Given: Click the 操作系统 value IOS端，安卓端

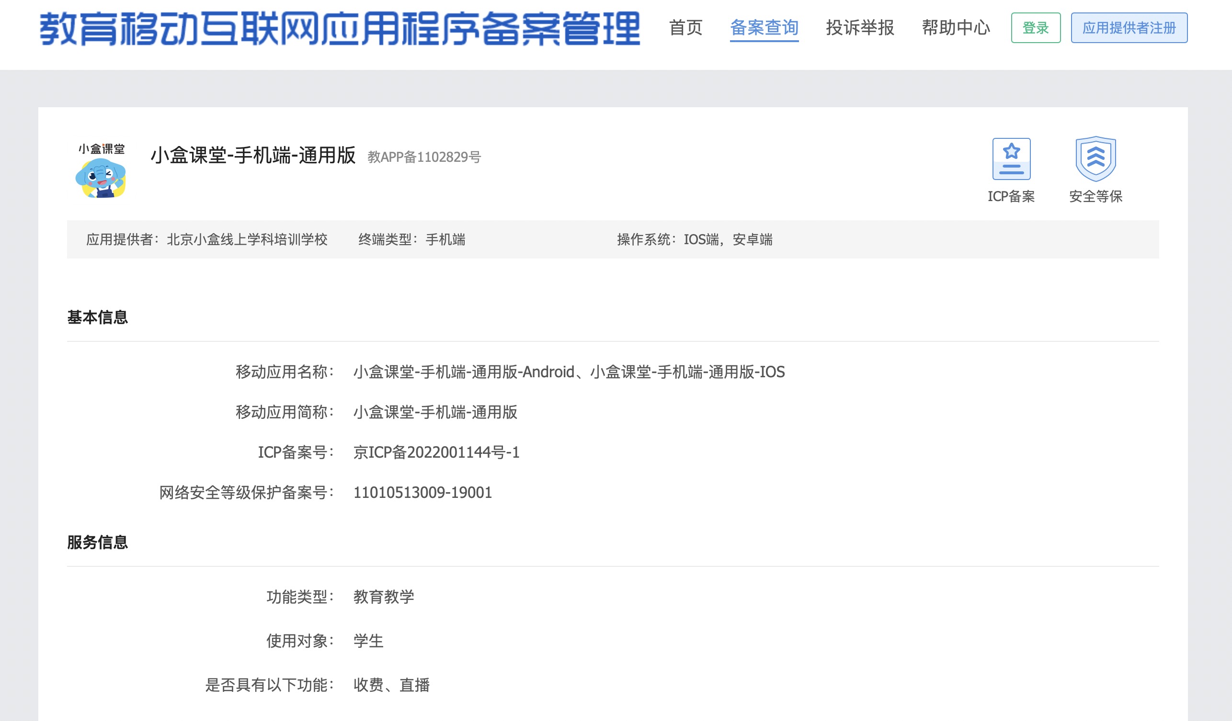Looking at the screenshot, I should (x=728, y=239).
